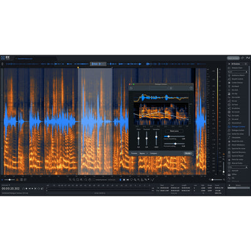Viewport: 251px width, 251px height.
Task: Enable the Instant process checkbox
Action: (x=94, y=179)
